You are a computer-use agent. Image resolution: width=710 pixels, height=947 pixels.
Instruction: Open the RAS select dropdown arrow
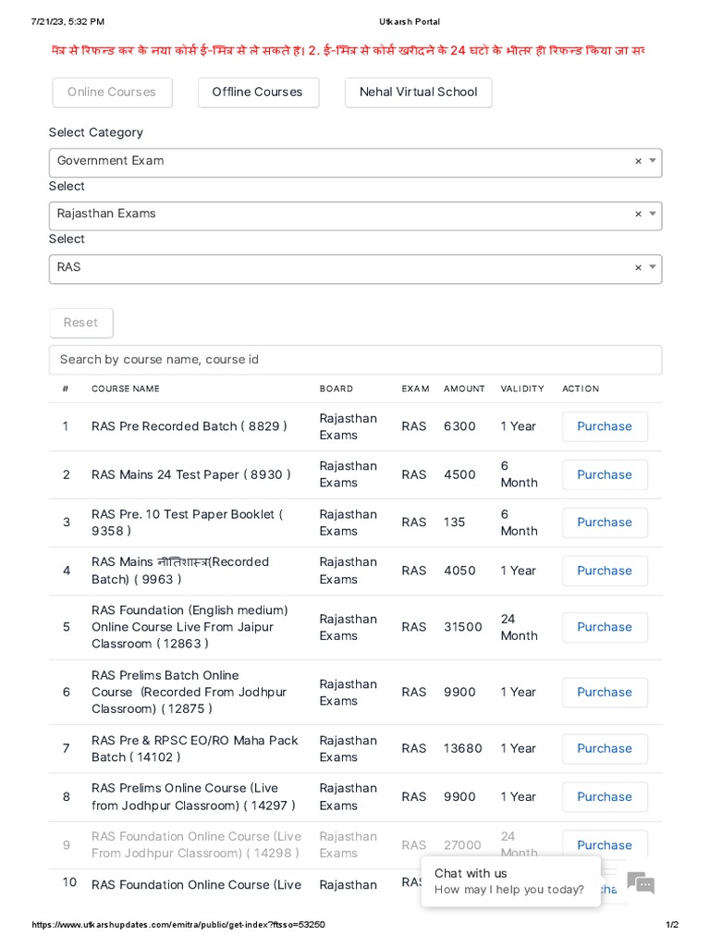653,267
